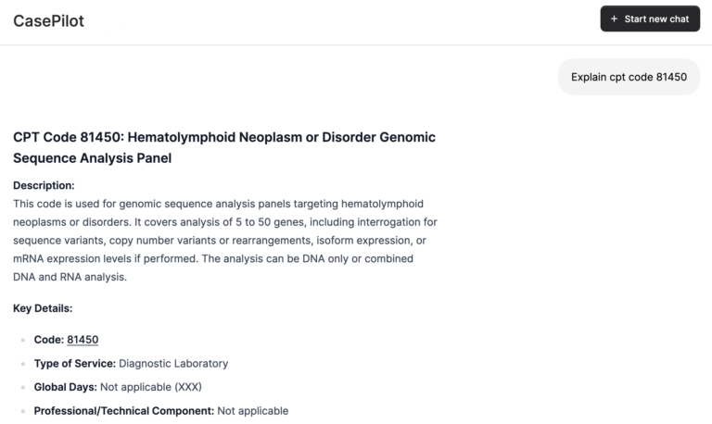Click the bullet beside 'Global Days'

(22, 388)
